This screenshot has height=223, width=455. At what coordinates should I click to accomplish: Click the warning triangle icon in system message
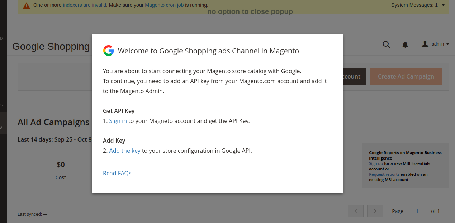point(27,5)
